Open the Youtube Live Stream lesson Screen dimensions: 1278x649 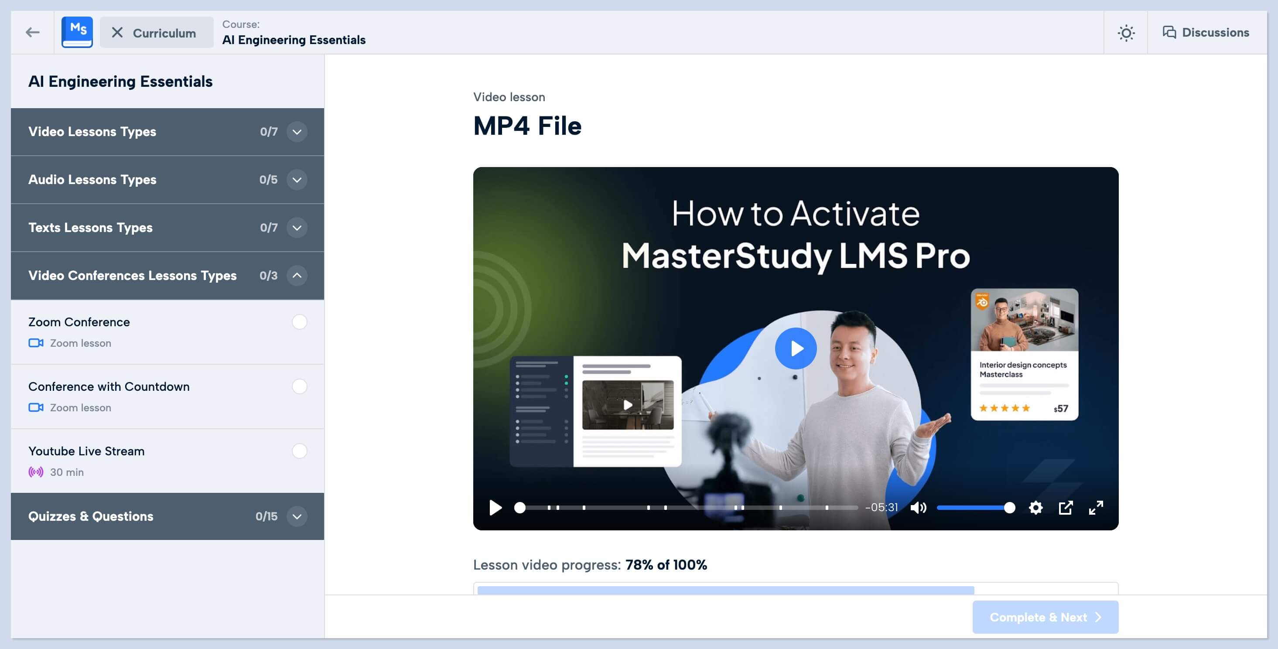[x=167, y=461]
